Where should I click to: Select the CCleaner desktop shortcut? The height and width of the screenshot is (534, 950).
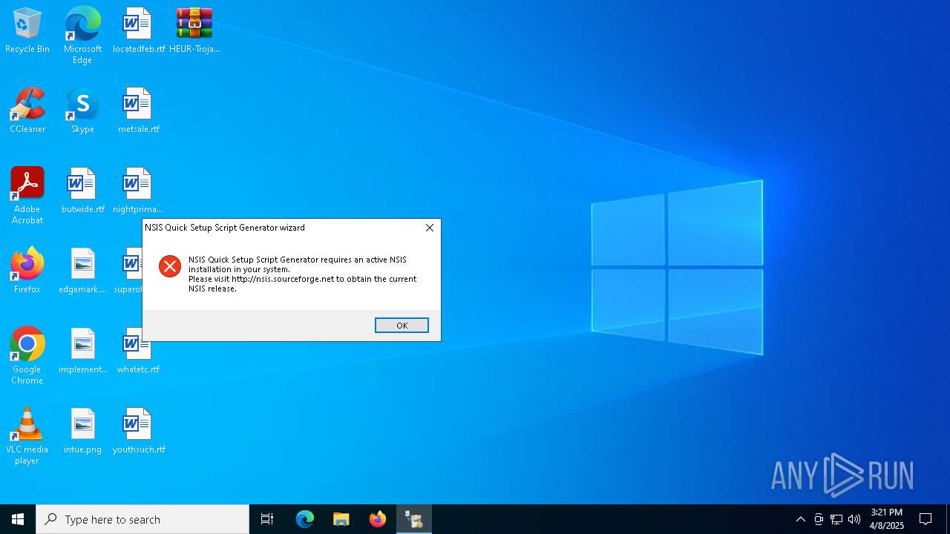(27, 111)
